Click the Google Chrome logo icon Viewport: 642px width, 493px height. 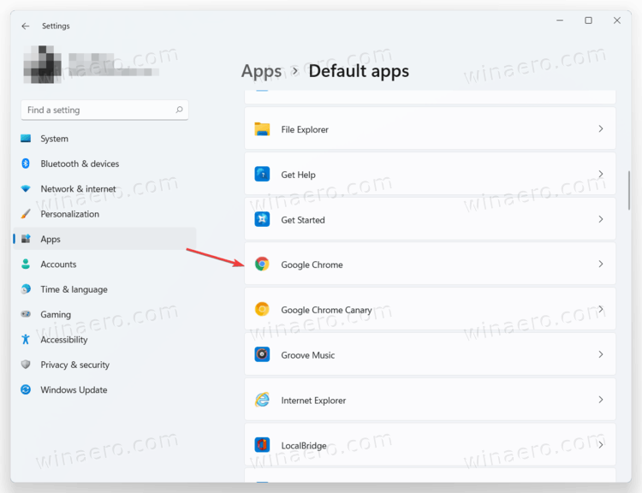(262, 264)
